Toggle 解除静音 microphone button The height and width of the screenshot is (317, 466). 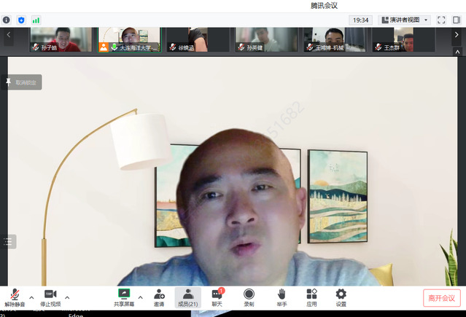(15, 297)
